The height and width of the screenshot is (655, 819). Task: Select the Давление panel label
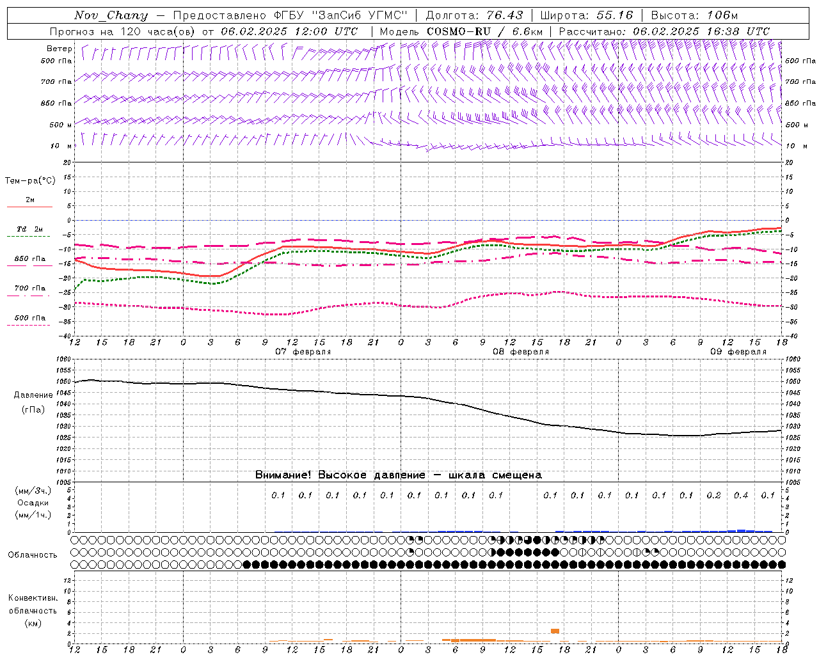[33, 395]
